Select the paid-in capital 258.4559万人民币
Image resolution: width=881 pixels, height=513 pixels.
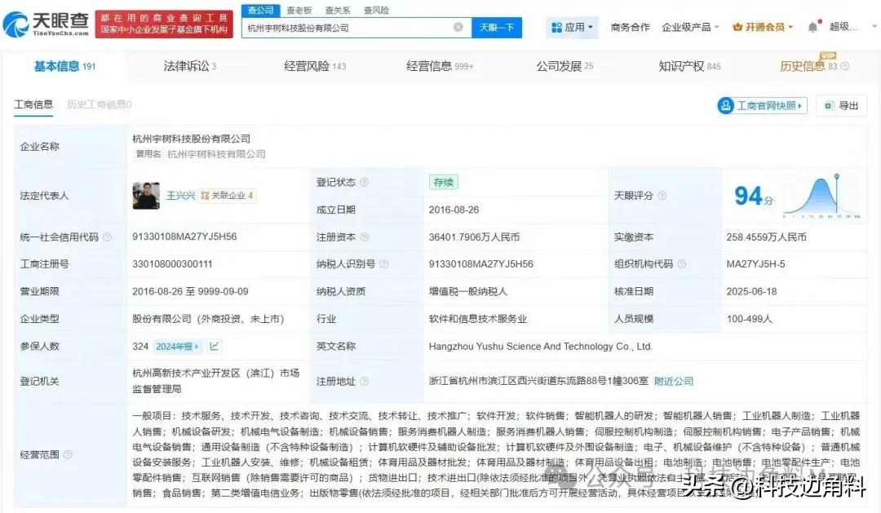(766, 237)
